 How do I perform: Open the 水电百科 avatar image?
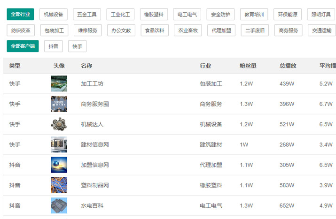click(x=59, y=205)
